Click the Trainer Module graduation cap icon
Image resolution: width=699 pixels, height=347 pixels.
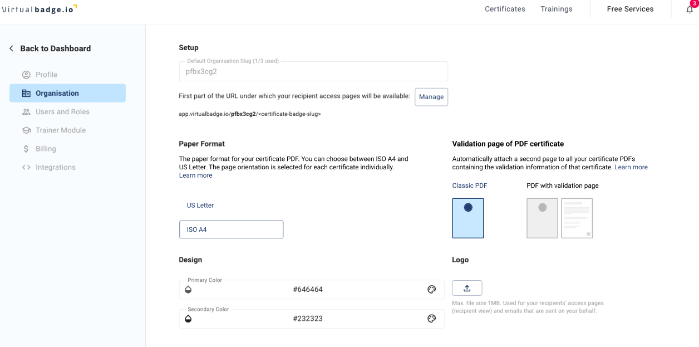click(26, 130)
